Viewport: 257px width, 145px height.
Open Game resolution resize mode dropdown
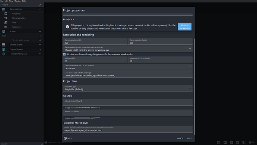128,49
